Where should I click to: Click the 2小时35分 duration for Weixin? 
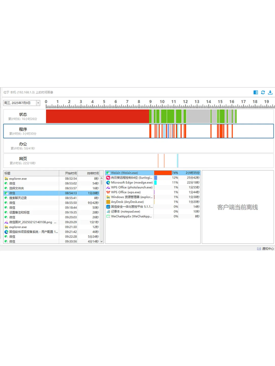point(193,173)
